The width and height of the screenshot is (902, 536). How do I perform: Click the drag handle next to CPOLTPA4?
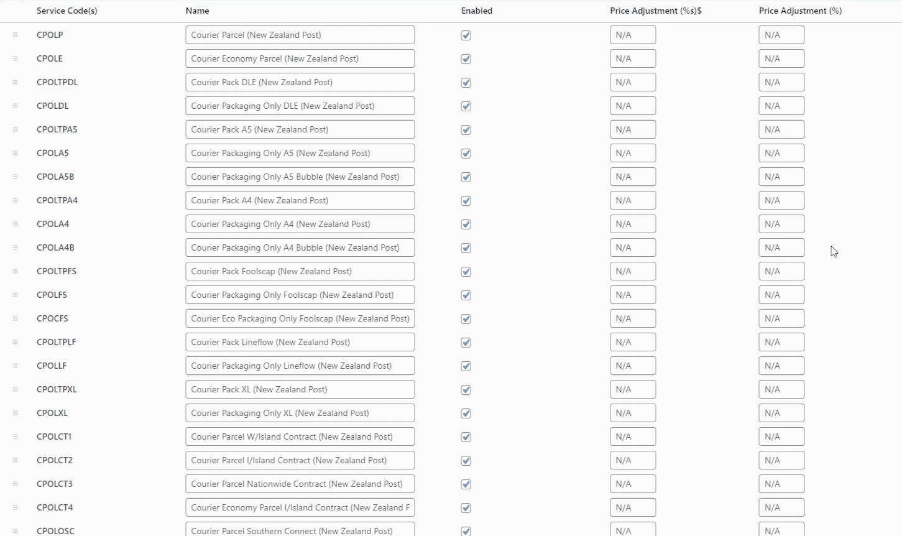click(x=15, y=200)
